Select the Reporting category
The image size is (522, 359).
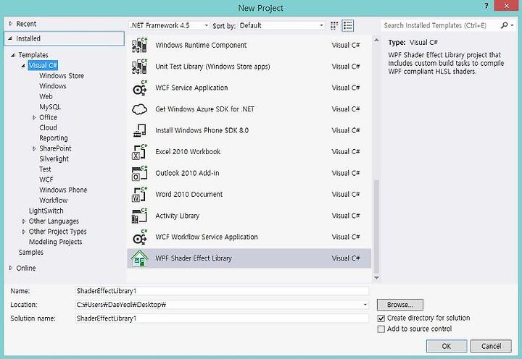point(54,138)
